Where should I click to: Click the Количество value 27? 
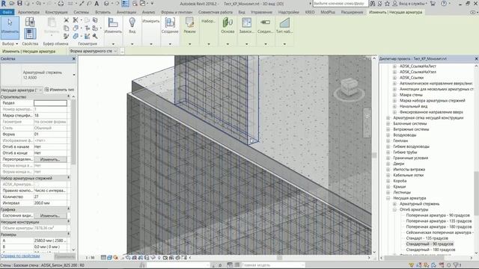click(x=50, y=197)
